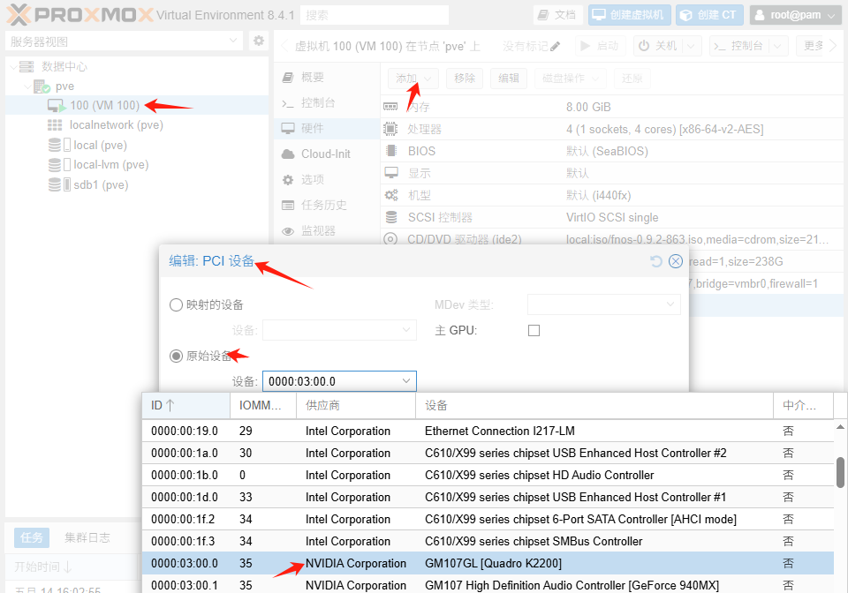Click the Proxmox logo icon
The height and width of the screenshot is (593, 848).
pos(18,15)
